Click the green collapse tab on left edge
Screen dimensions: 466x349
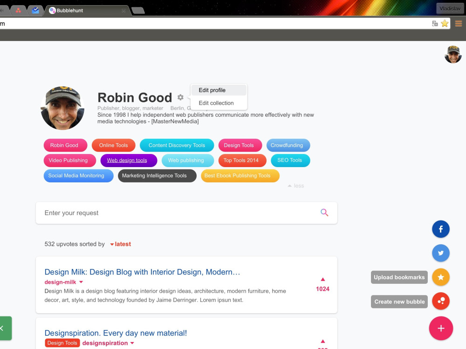[6, 328]
